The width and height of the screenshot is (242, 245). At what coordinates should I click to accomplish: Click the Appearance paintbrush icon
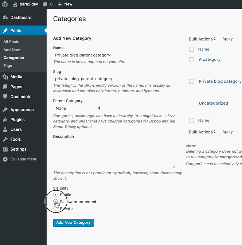click(x=5, y=110)
